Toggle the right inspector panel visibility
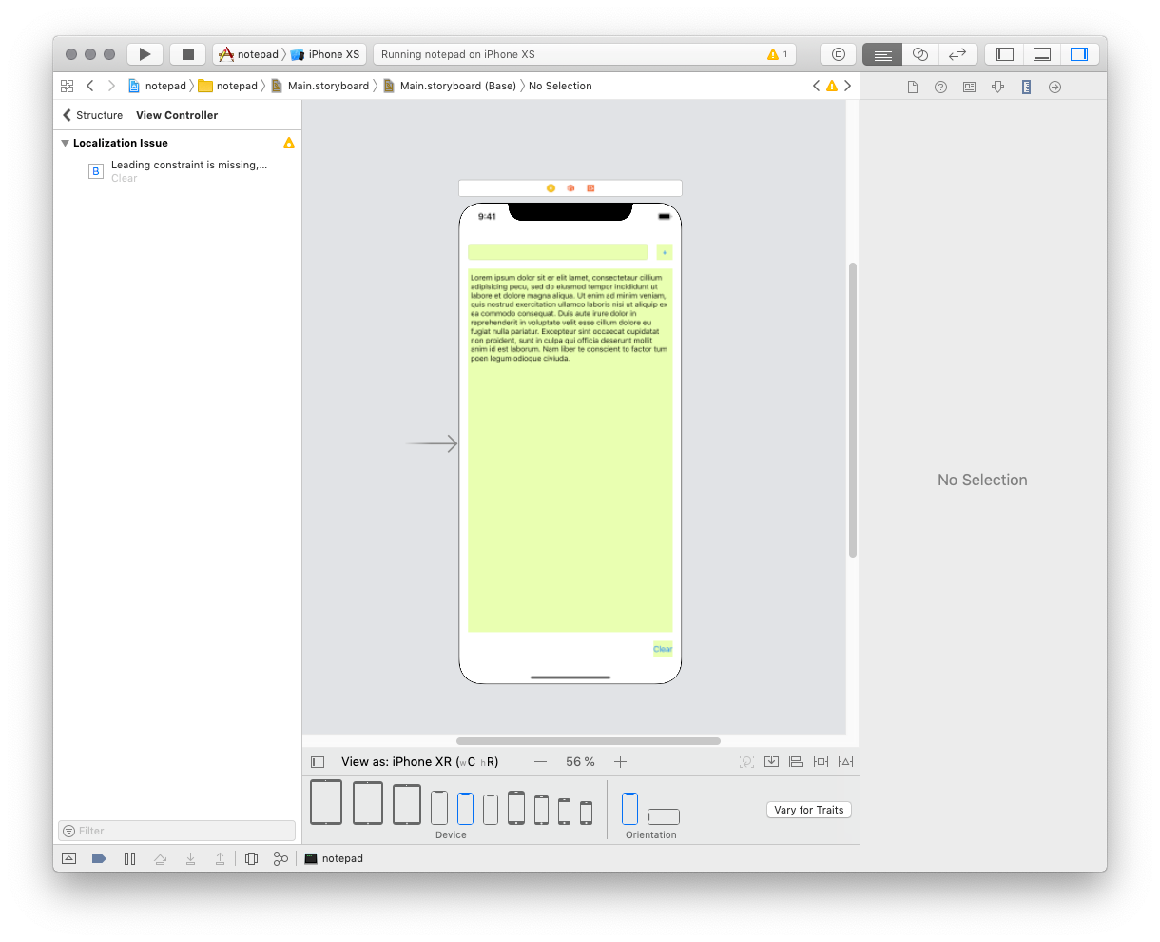This screenshot has width=1160, height=942. (x=1078, y=54)
